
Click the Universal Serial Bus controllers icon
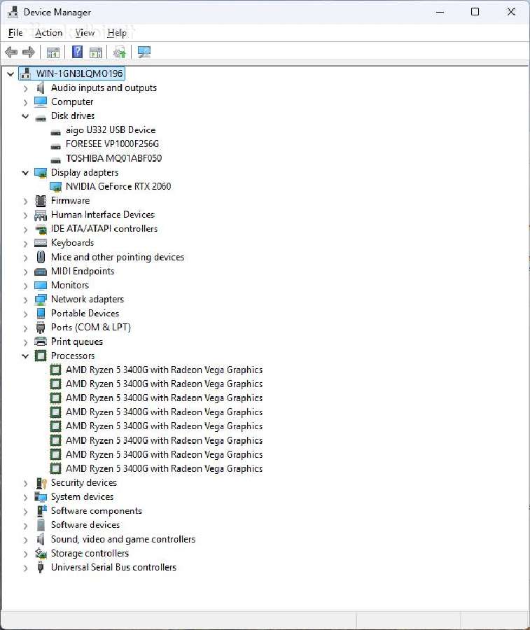(41, 567)
